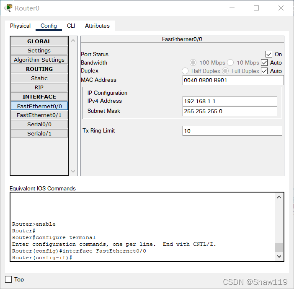
Task: Toggle Port Status On checkbox
Action: pyautogui.click(x=269, y=54)
